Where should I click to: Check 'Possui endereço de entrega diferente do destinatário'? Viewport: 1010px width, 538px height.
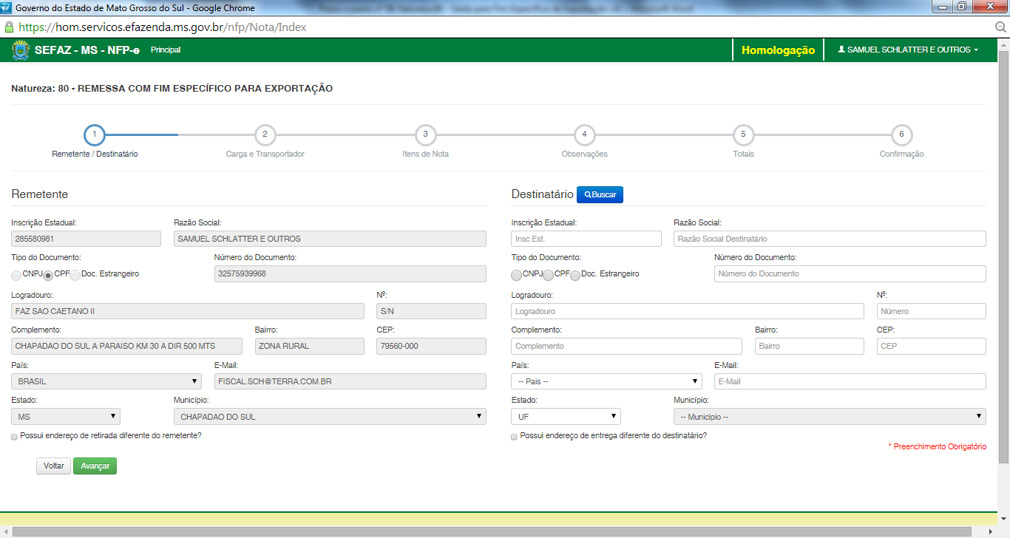[x=515, y=436]
